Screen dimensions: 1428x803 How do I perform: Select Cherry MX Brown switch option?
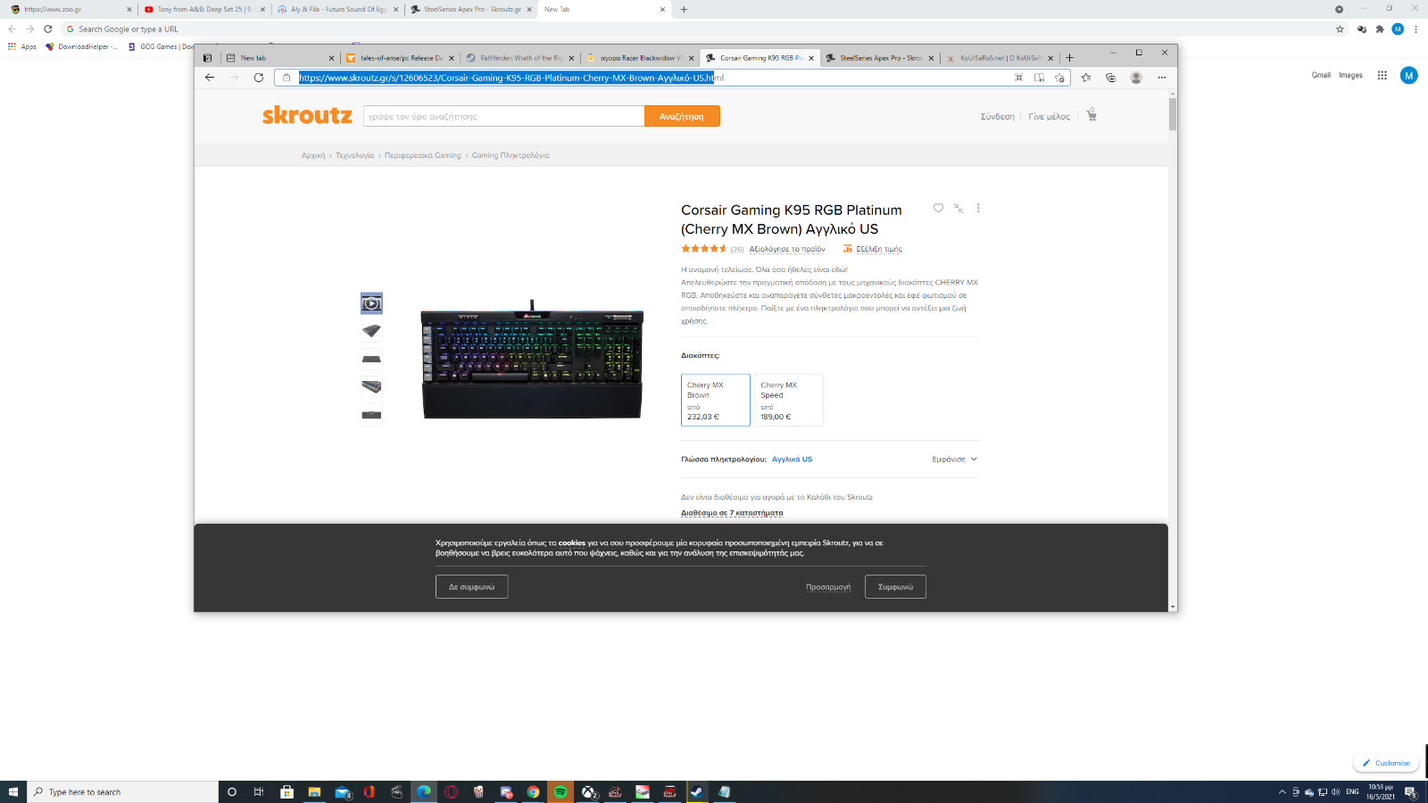[x=716, y=400]
